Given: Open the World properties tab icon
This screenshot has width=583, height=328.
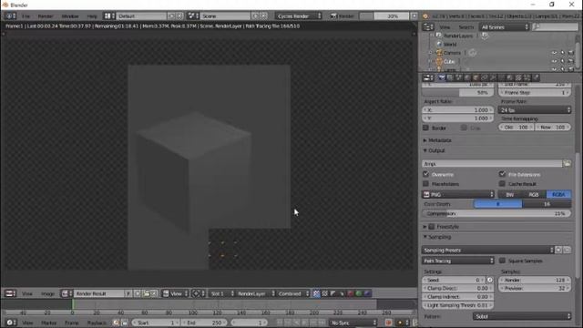Looking at the screenshot, I should [x=467, y=77].
